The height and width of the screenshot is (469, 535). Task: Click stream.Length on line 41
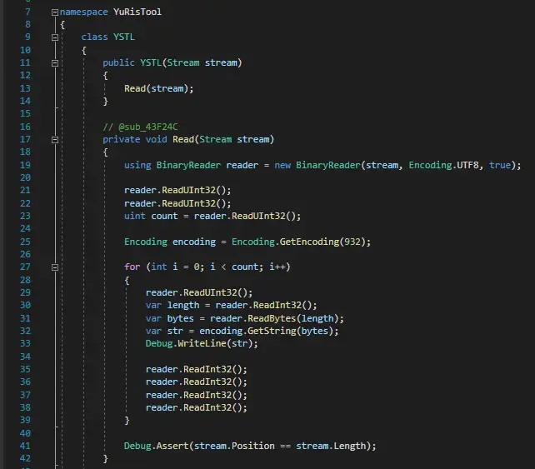click(331, 446)
